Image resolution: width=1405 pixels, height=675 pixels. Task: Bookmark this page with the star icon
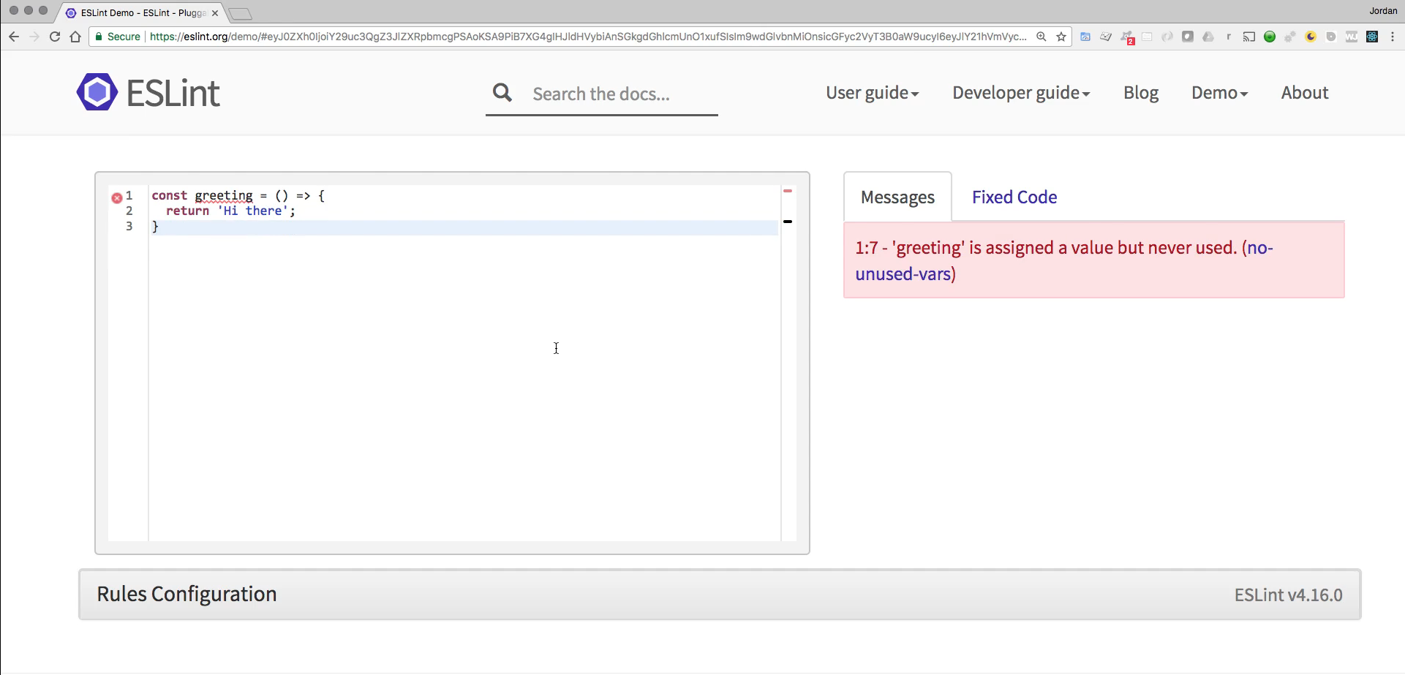coord(1061,37)
